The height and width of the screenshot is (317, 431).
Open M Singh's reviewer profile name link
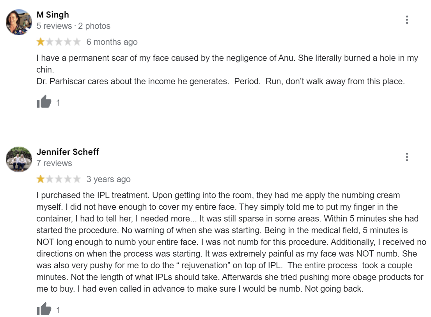pyautogui.click(x=53, y=15)
